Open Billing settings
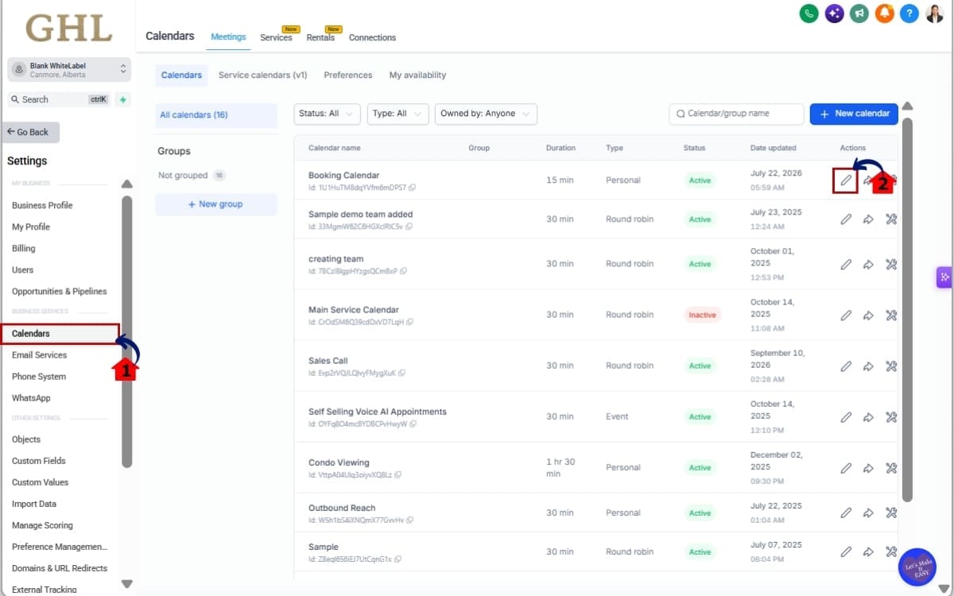The width and height of the screenshot is (954, 596). [24, 248]
